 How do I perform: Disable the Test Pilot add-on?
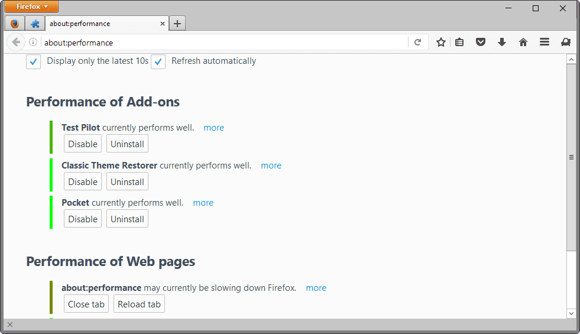pos(83,144)
